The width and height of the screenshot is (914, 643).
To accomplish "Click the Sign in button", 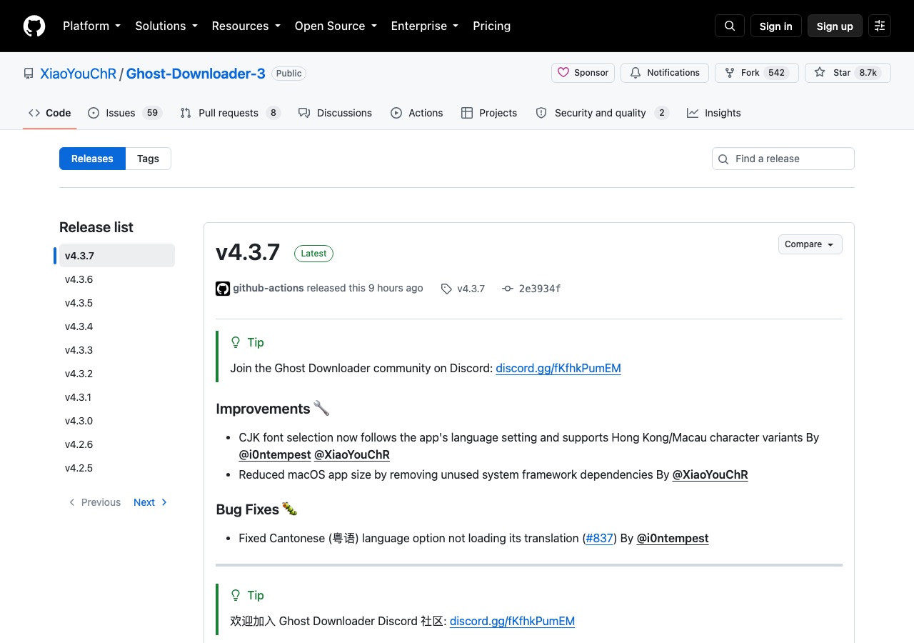I will pos(776,26).
